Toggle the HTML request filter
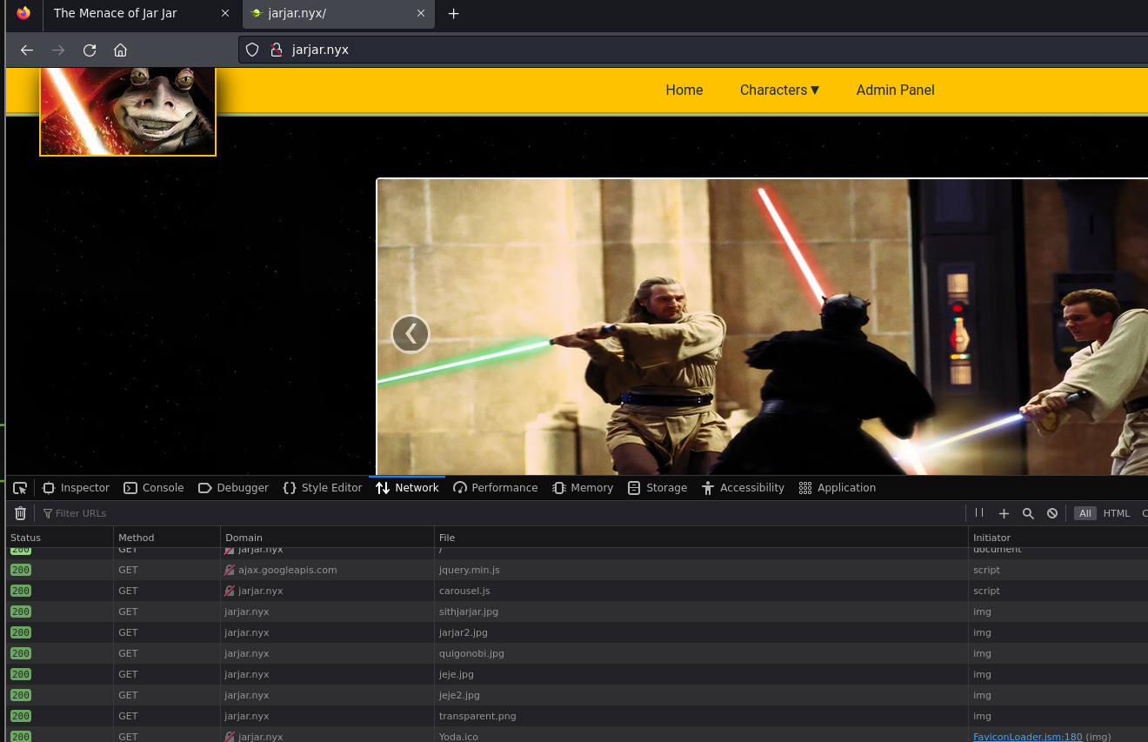 pyautogui.click(x=1117, y=513)
